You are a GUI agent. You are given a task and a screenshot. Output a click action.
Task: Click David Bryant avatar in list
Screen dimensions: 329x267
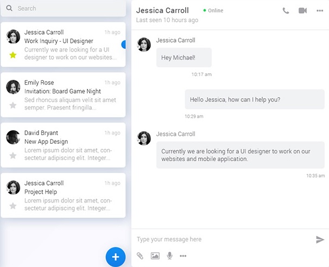[x=13, y=137]
